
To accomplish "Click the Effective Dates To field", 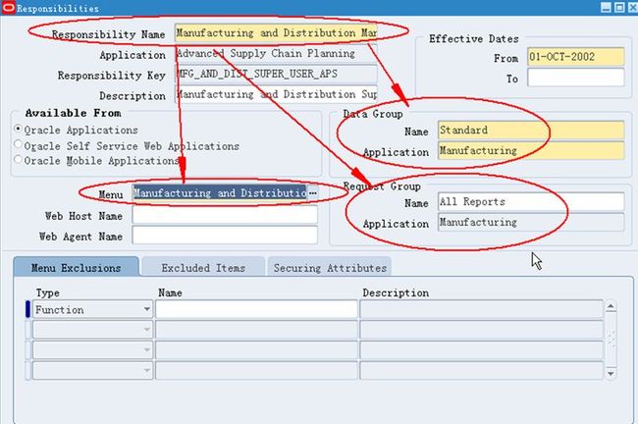I will point(576,77).
